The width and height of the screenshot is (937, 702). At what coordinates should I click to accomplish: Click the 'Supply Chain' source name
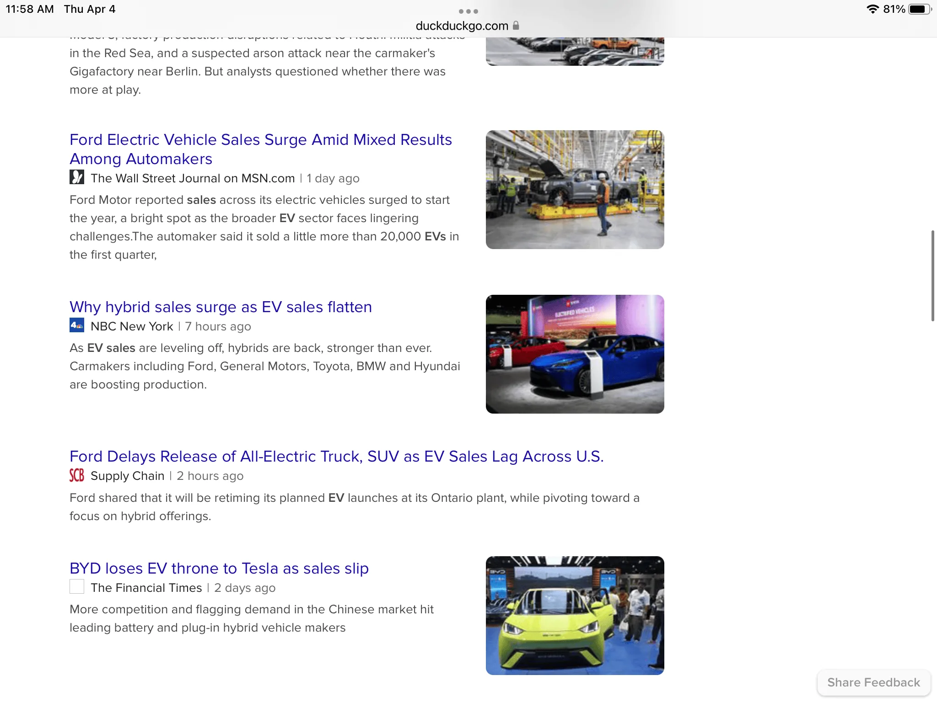coord(127,476)
